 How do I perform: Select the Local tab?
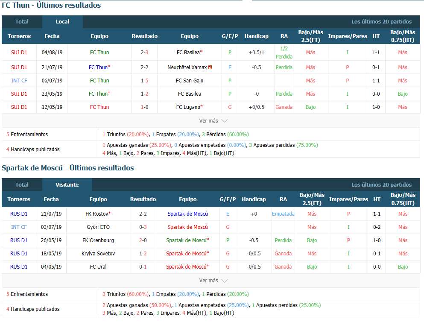(x=62, y=22)
